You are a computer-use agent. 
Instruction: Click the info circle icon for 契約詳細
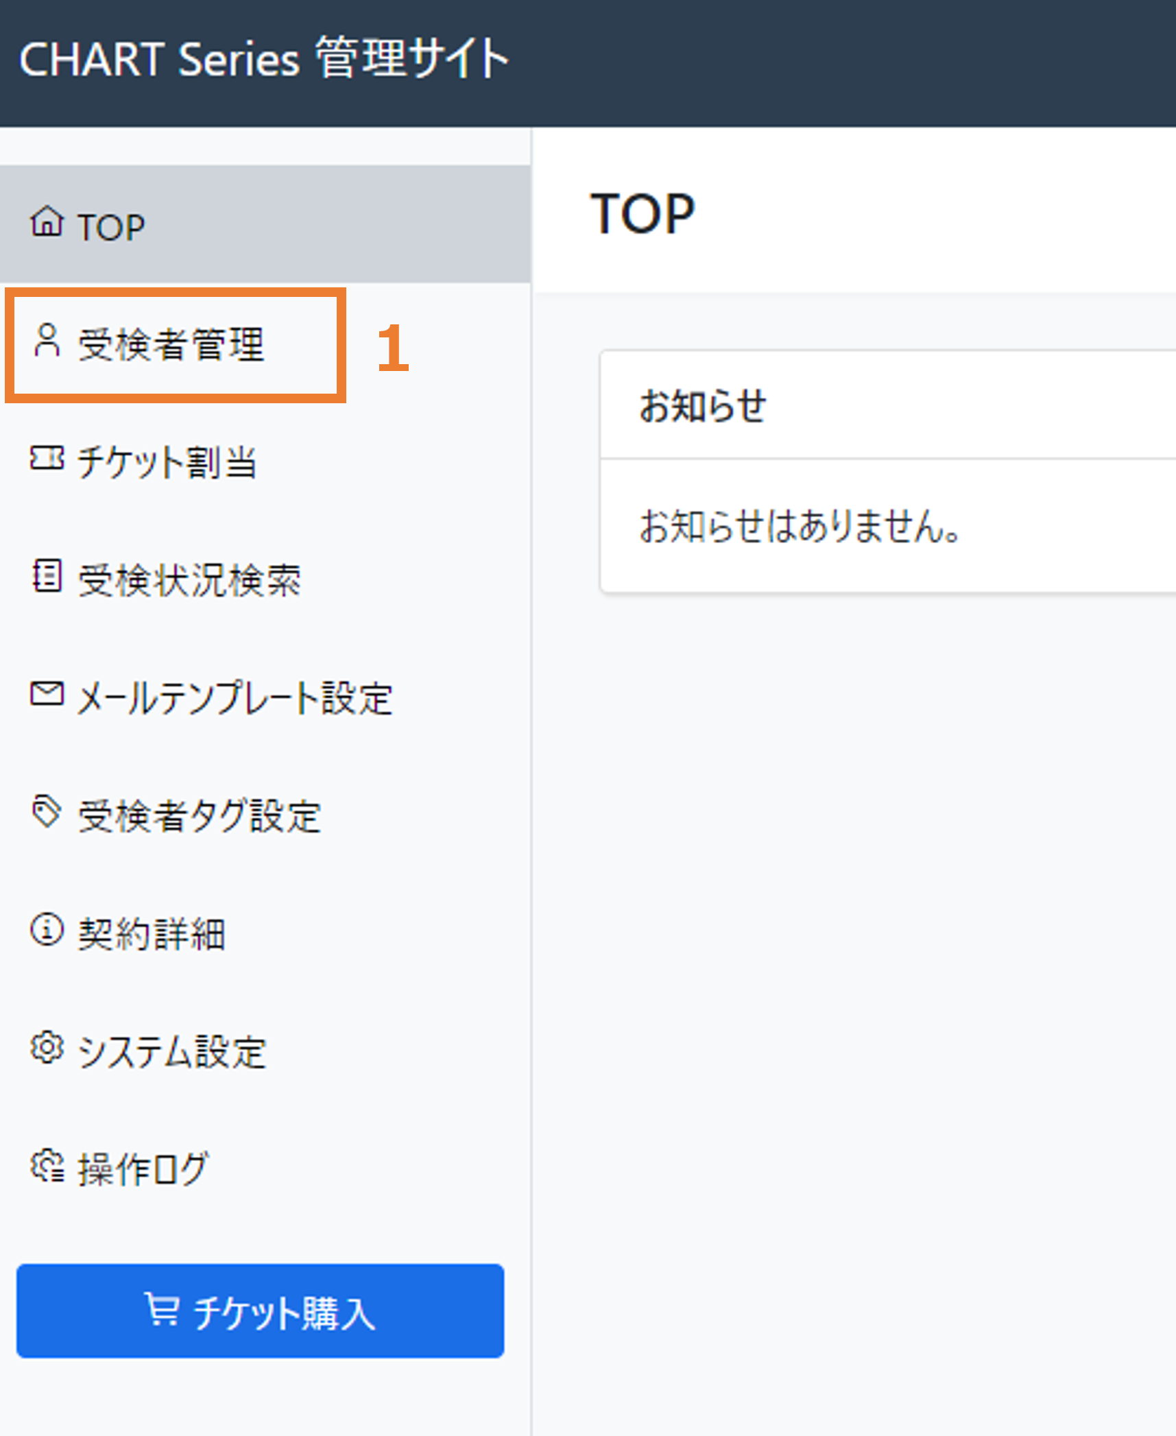(47, 930)
